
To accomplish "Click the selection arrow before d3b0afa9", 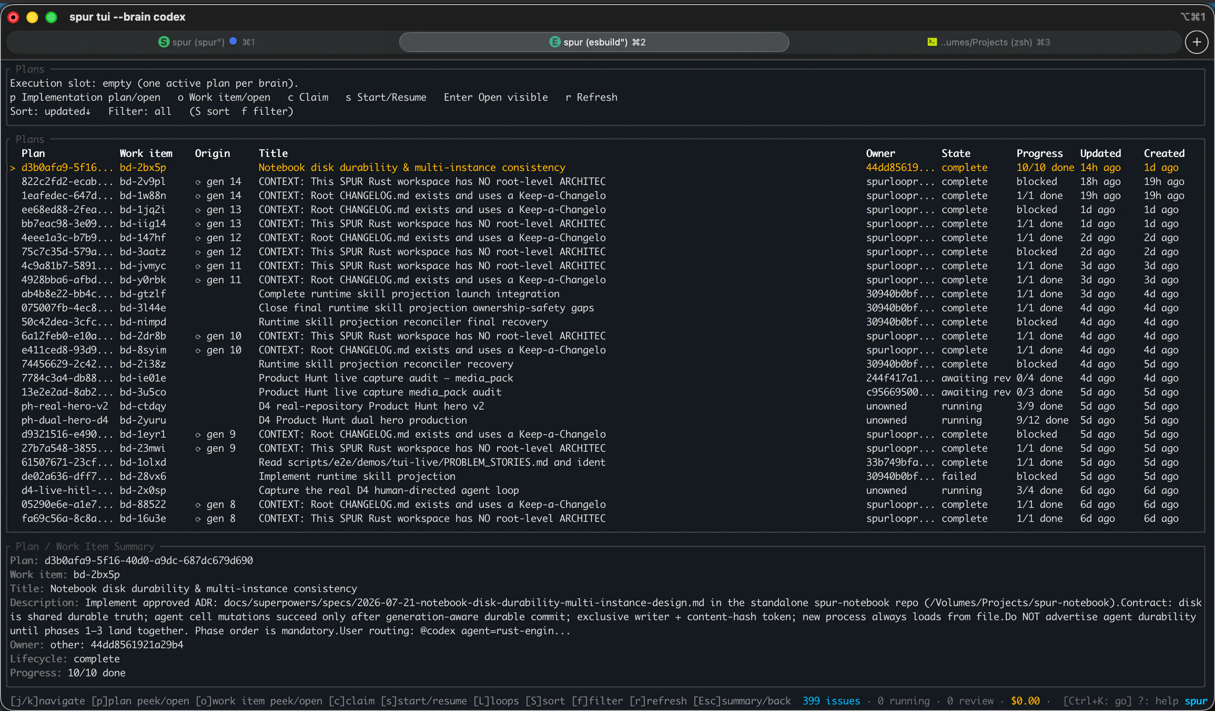I will (13, 168).
